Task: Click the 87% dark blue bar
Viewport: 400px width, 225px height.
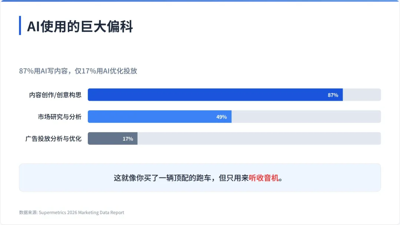Action: [215, 95]
